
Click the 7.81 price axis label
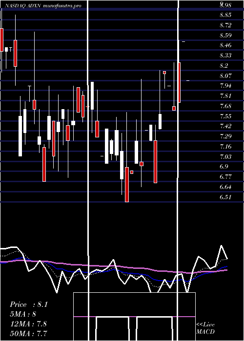225,96
